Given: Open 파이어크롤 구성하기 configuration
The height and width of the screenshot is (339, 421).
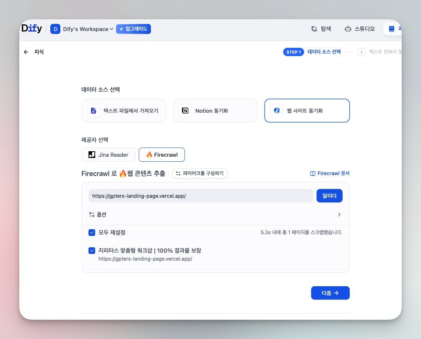Looking at the screenshot, I should [x=200, y=173].
